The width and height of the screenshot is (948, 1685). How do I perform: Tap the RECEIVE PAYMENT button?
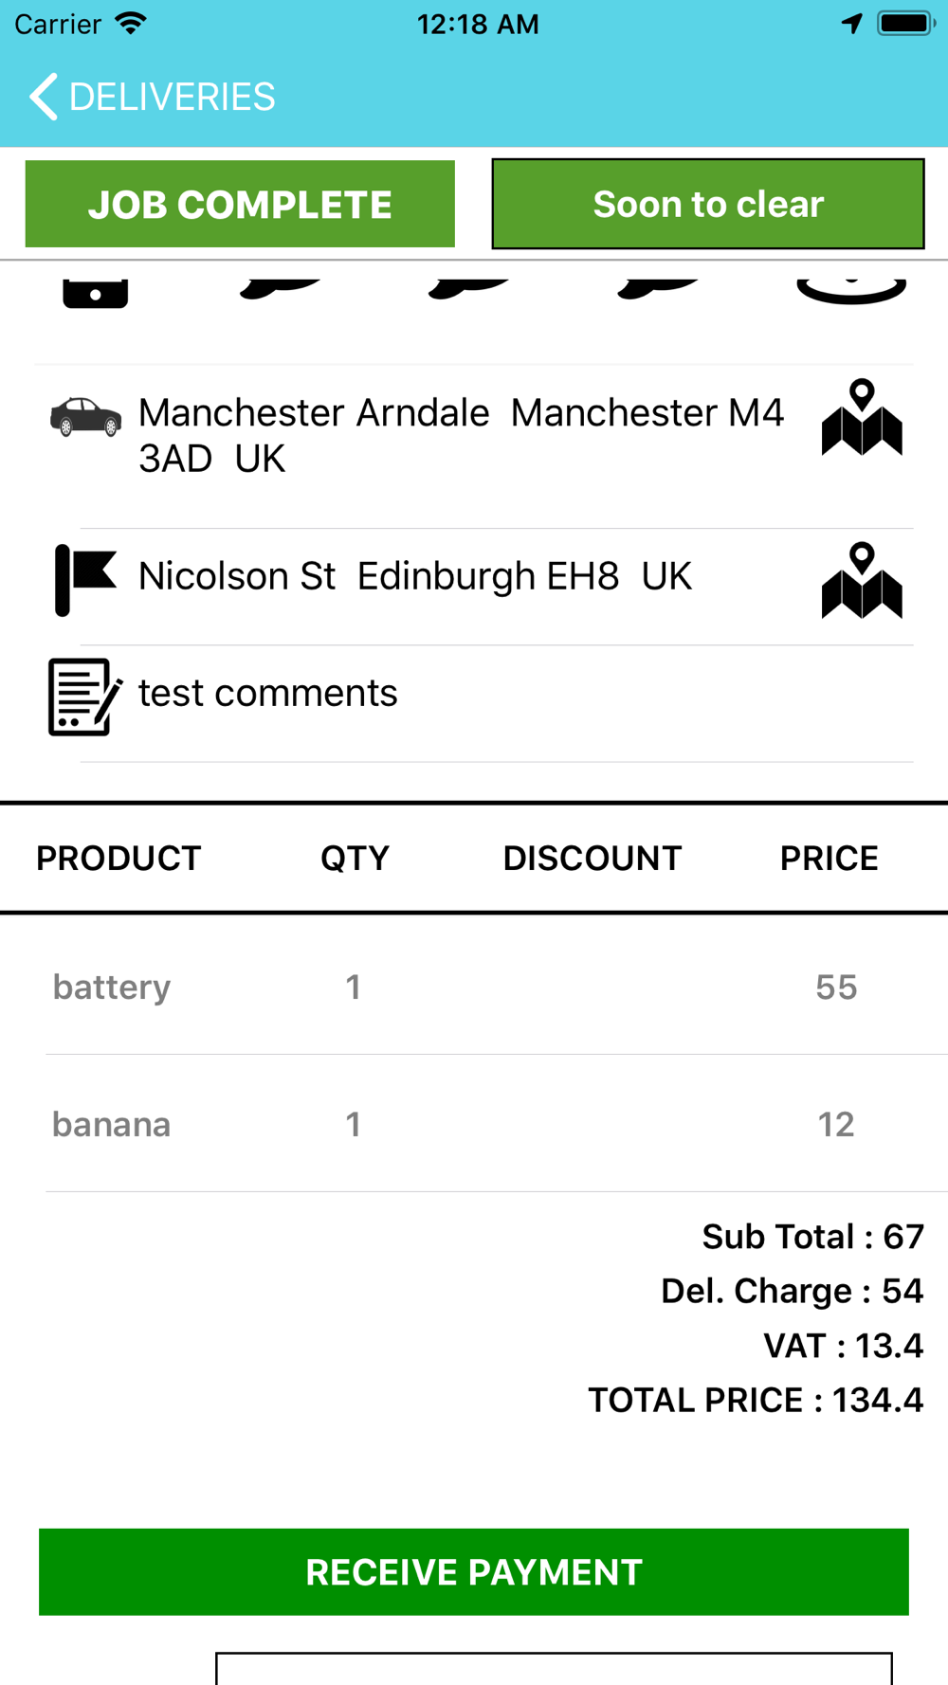[x=474, y=1571]
